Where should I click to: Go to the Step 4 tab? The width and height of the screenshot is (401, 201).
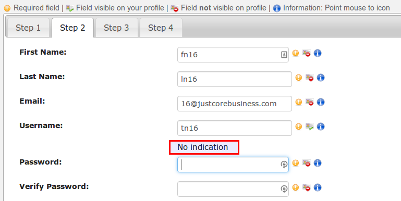coord(161,28)
